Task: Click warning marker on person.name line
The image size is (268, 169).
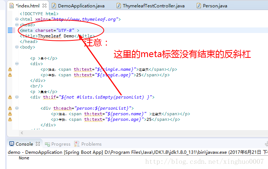Action: [x=10, y=114]
